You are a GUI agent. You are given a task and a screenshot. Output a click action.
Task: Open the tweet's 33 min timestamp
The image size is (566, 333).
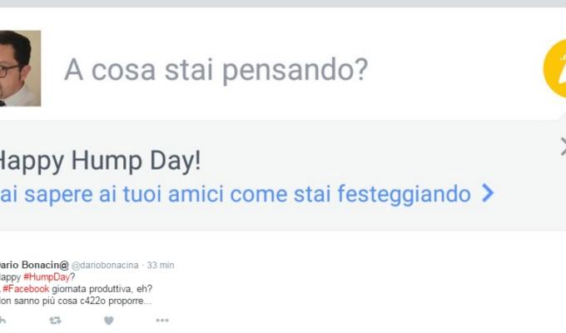(161, 265)
